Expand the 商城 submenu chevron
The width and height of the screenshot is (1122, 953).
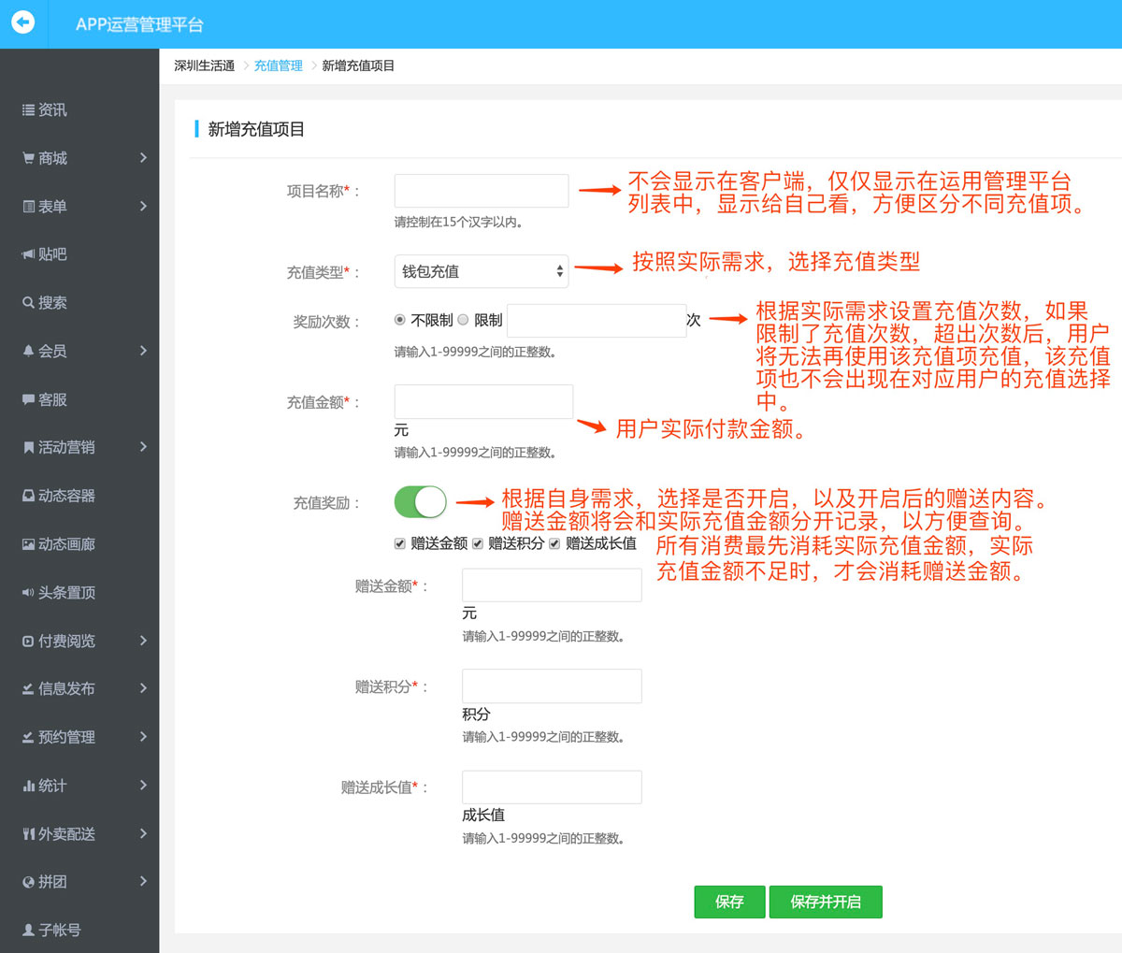pyautogui.click(x=143, y=158)
